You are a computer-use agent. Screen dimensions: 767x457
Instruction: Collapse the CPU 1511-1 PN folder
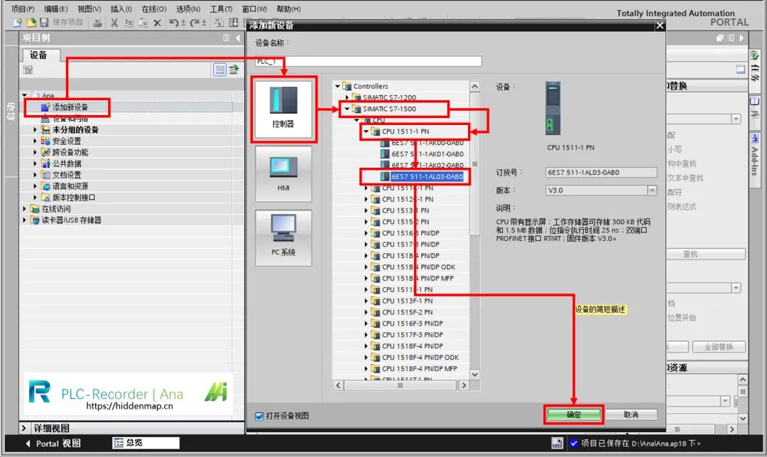coord(366,131)
